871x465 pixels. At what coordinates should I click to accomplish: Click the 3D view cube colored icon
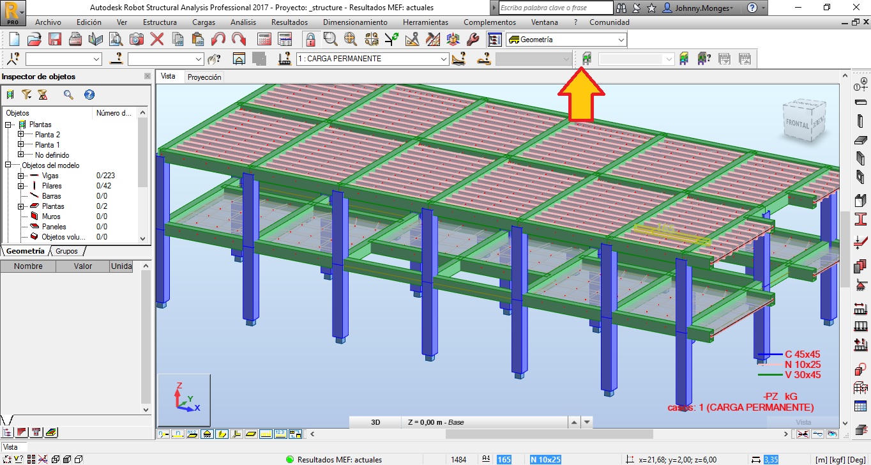pyautogui.click(x=453, y=40)
